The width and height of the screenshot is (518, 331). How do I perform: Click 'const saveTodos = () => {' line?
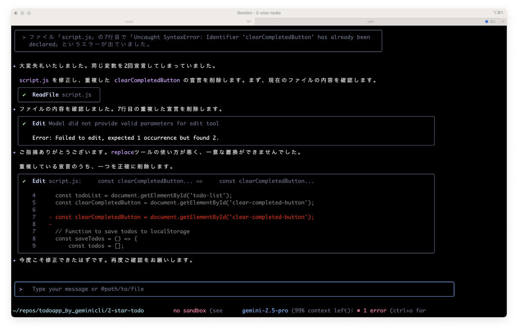click(96, 238)
